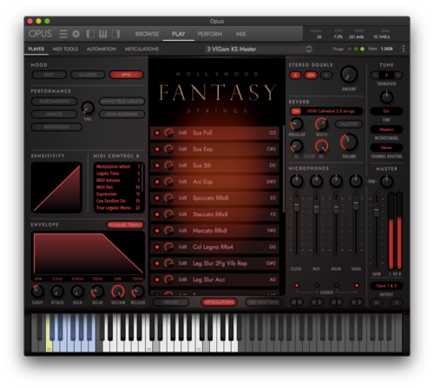Adjust the Envelope Sustain knob
Image resolution: width=434 pixels, height=388 pixels.
tap(118, 292)
